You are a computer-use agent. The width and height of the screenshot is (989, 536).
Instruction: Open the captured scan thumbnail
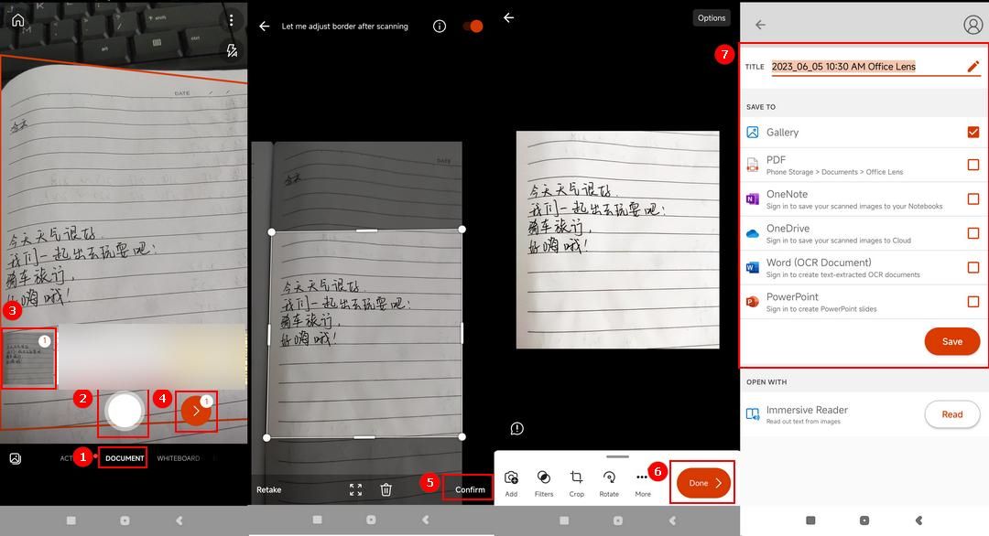(x=27, y=357)
